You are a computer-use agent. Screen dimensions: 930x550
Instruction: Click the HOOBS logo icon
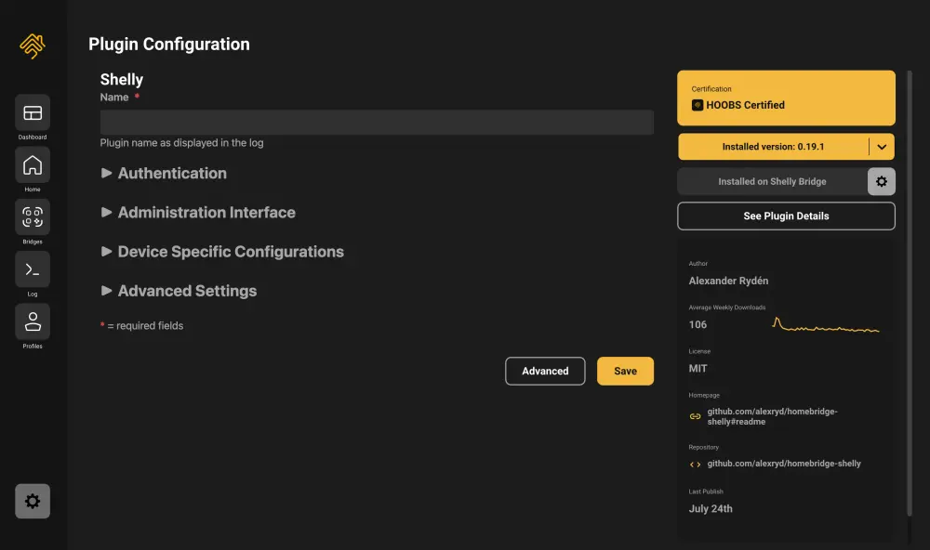tap(33, 46)
